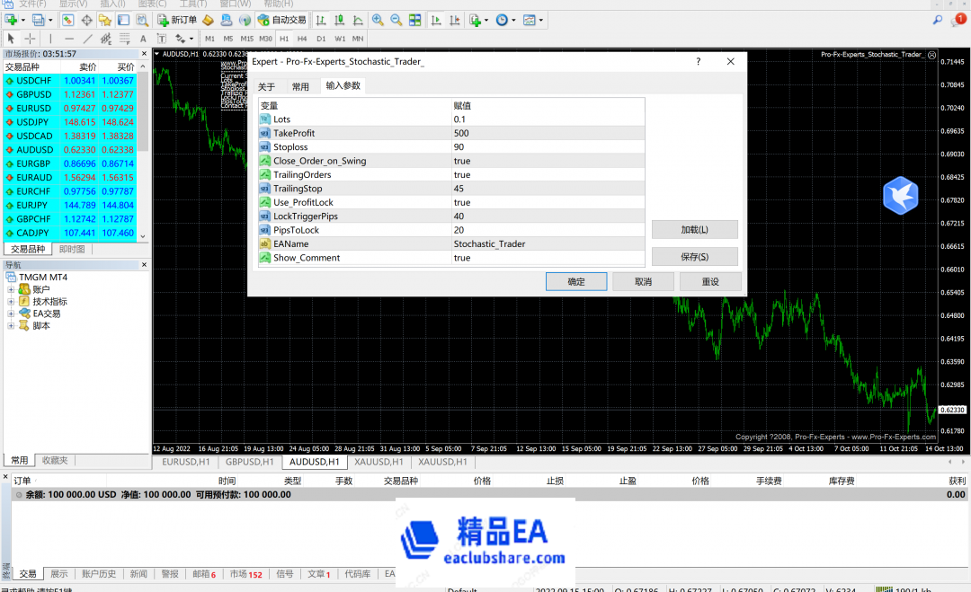Image resolution: width=971 pixels, height=592 pixels.
Task: Switch to the 常用 dialog tab
Action: [x=300, y=86]
